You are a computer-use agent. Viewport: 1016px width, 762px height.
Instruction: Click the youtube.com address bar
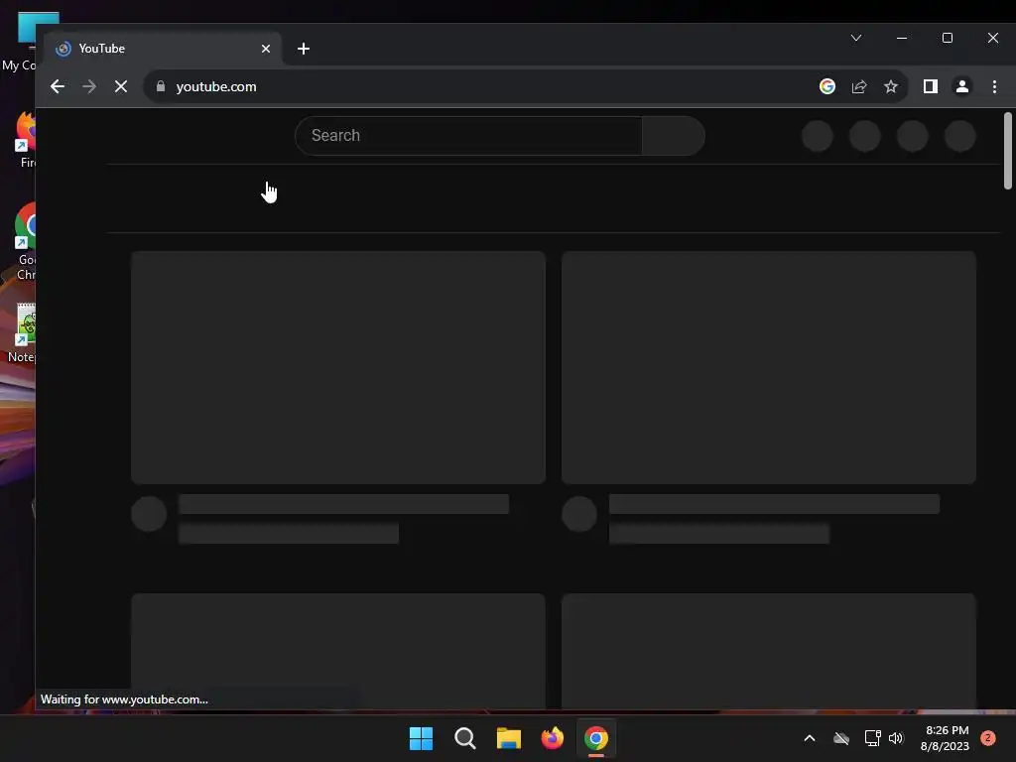(479, 86)
